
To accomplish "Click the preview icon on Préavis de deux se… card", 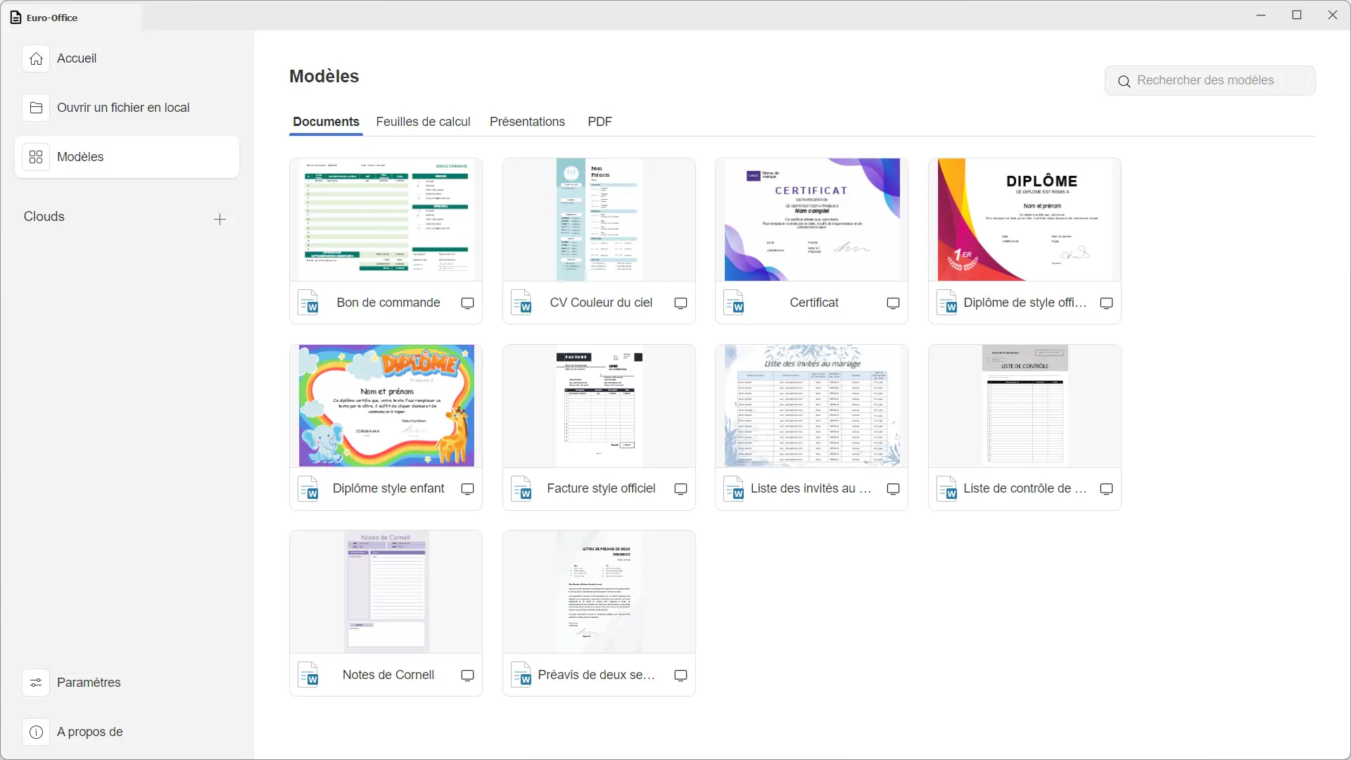I will (680, 676).
